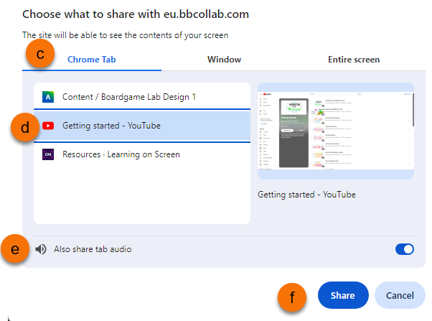The width and height of the screenshot is (432, 321).
Task: Switch to the Chrome Tab tab
Action: click(x=92, y=60)
